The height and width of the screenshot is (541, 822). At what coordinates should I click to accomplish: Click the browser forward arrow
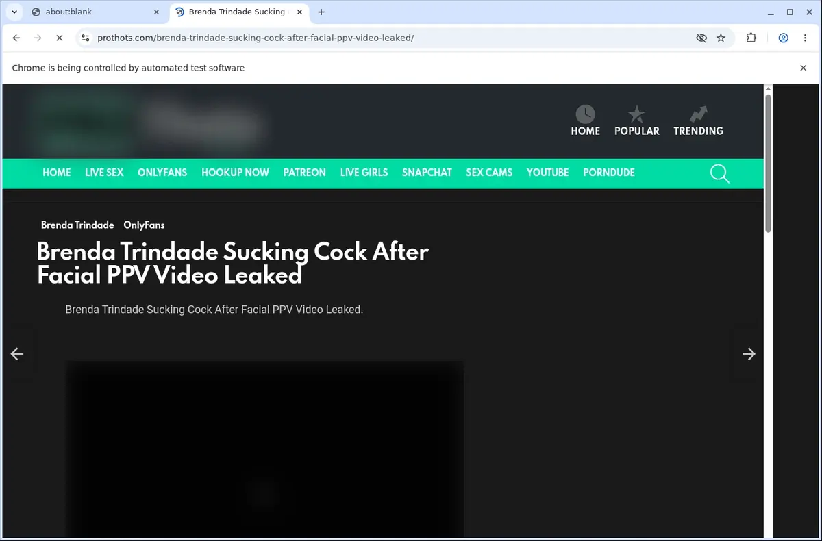click(x=38, y=38)
